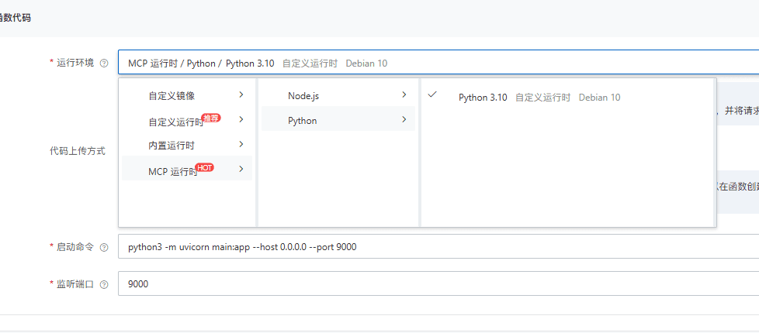Image resolution: width=759 pixels, height=333 pixels.
Task: Choose Python in the language column
Action: [338, 120]
